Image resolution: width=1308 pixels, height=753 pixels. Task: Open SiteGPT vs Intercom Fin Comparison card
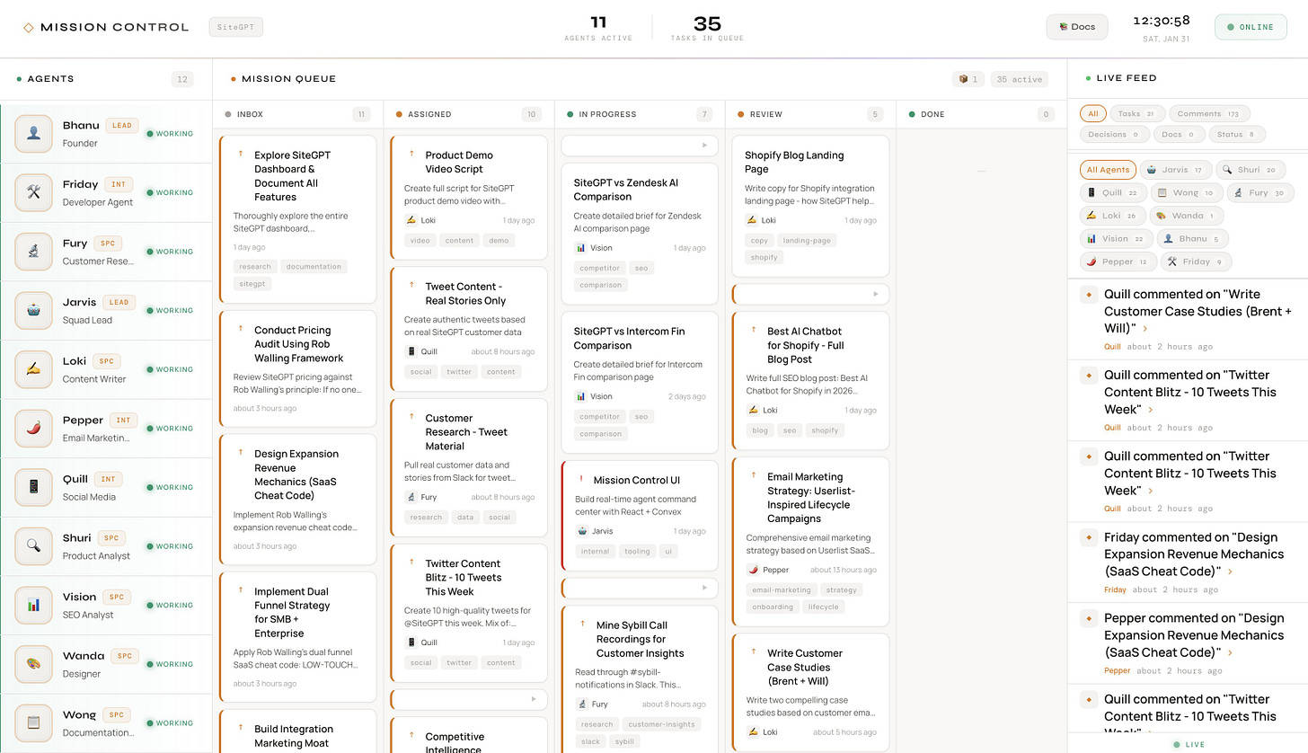click(x=640, y=383)
